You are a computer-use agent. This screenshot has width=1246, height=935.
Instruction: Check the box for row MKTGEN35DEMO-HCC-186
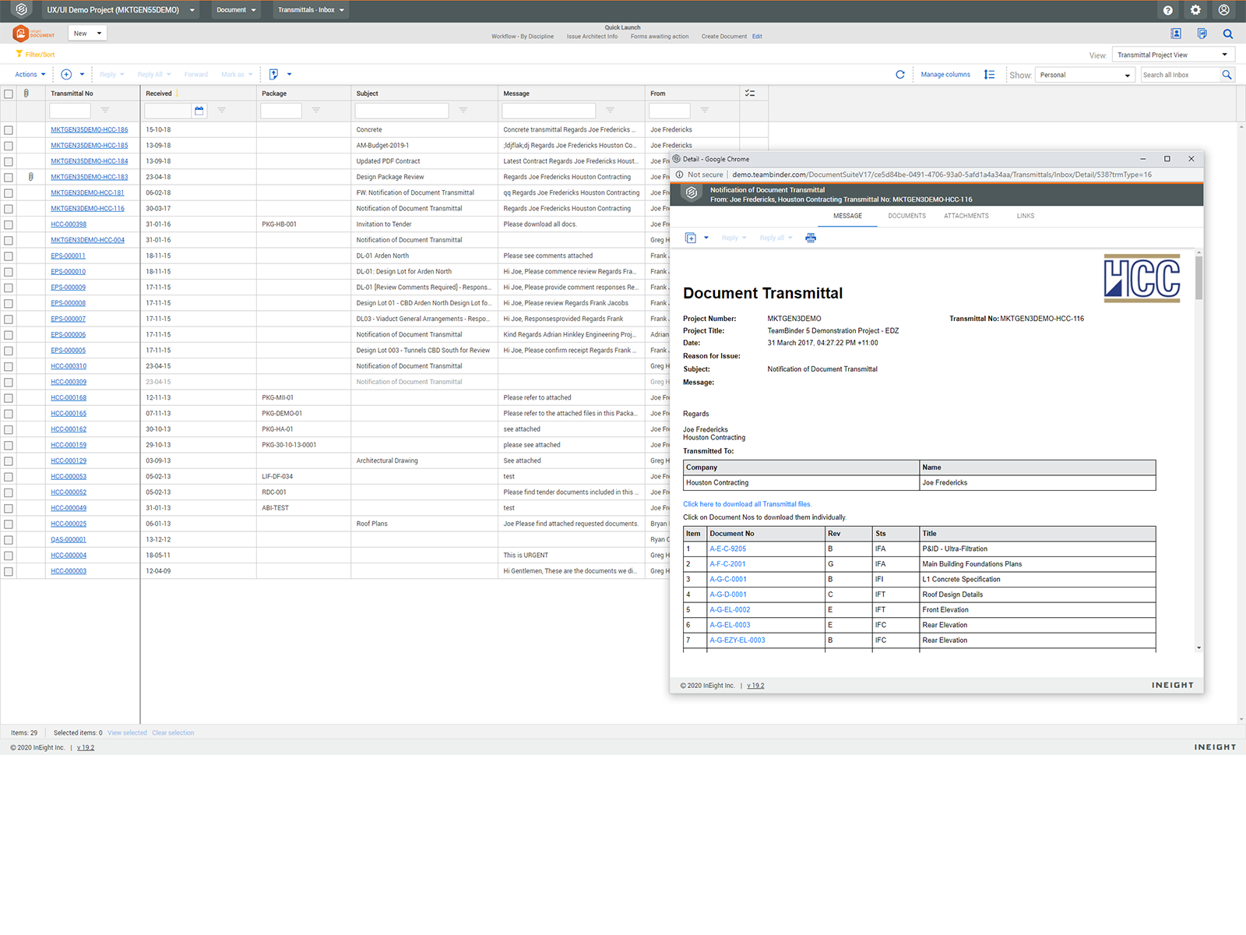click(9, 130)
